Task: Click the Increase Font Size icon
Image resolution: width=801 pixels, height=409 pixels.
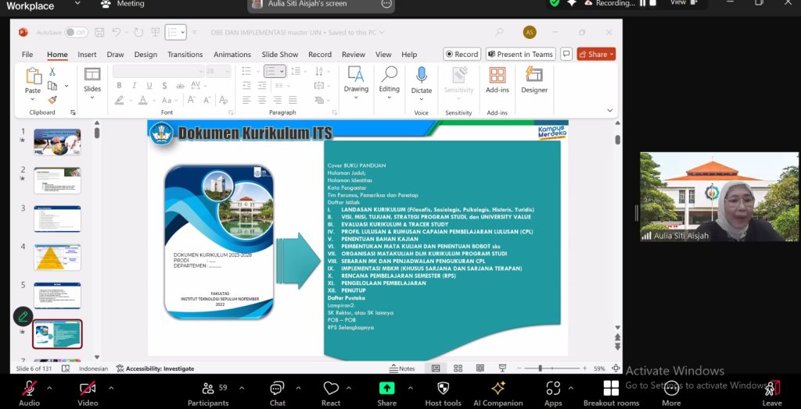Action: click(x=192, y=100)
